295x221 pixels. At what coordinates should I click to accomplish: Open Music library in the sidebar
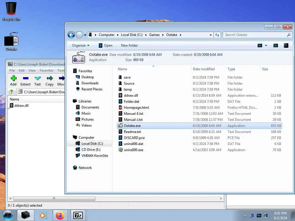86,113
